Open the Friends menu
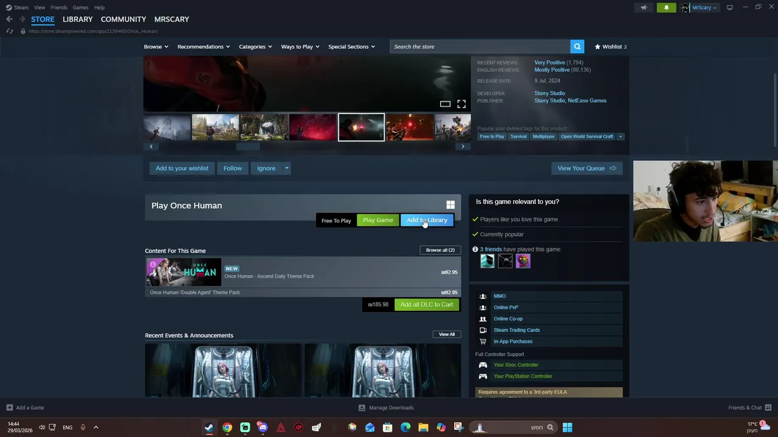This screenshot has height=437, width=778. pyautogui.click(x=59, y=7)
